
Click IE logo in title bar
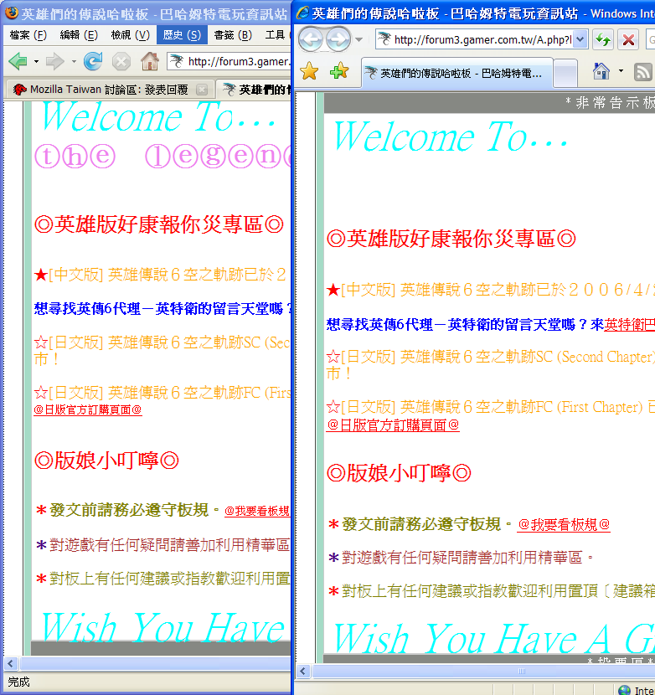[x=302, y=13]
